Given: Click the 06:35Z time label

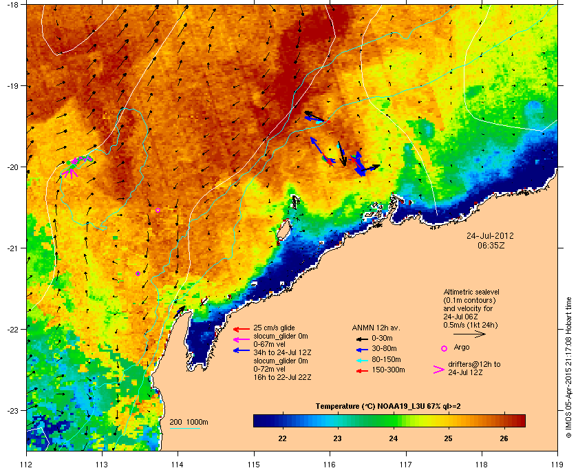Looking at the screenshot, I should tap(491, 245).
